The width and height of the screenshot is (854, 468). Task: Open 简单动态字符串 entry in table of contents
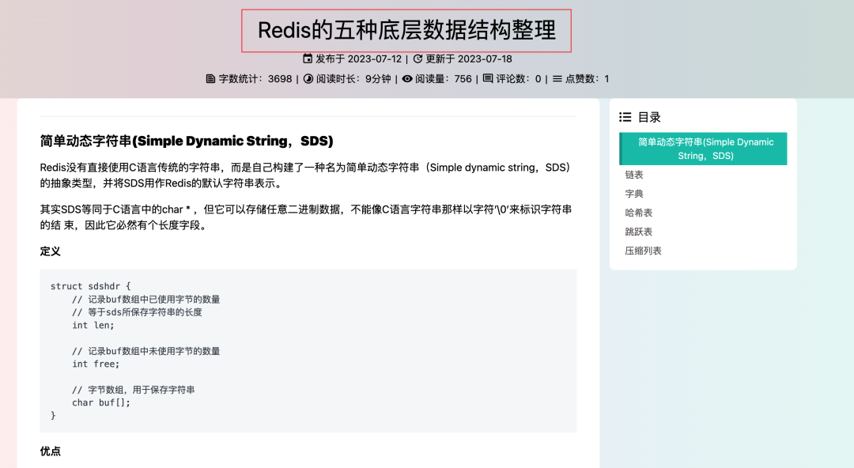[703, 149]
